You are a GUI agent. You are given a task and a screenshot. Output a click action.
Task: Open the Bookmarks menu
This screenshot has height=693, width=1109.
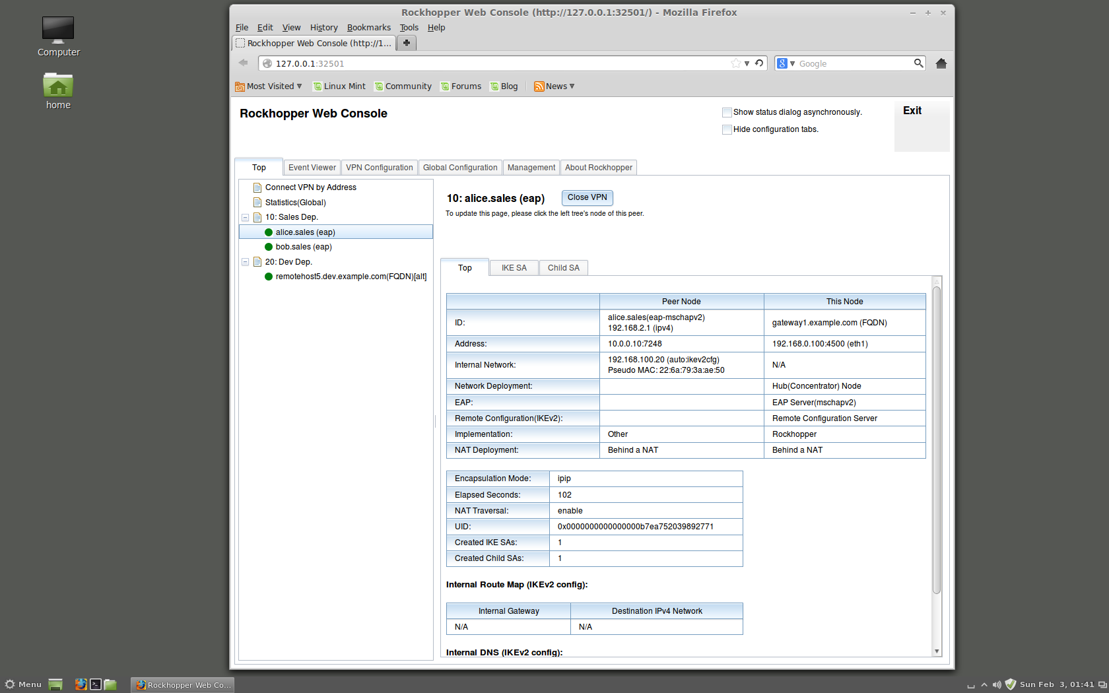[x=368, y=27]
